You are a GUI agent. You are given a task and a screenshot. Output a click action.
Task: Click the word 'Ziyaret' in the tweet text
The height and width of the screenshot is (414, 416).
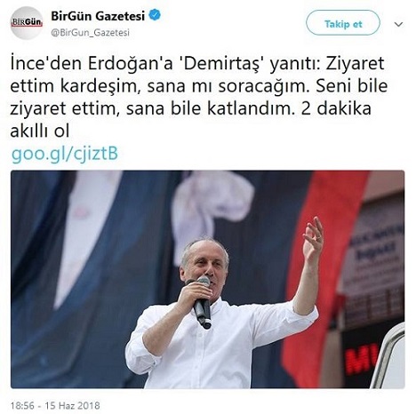[x=356, y=64]
